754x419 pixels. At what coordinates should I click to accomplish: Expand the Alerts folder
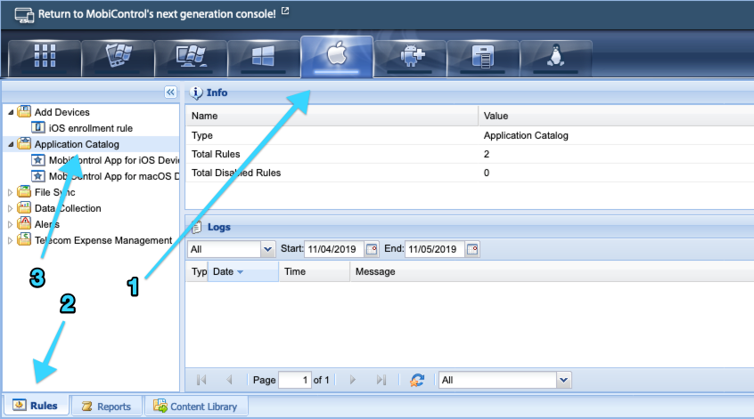(x=10, y=224)
